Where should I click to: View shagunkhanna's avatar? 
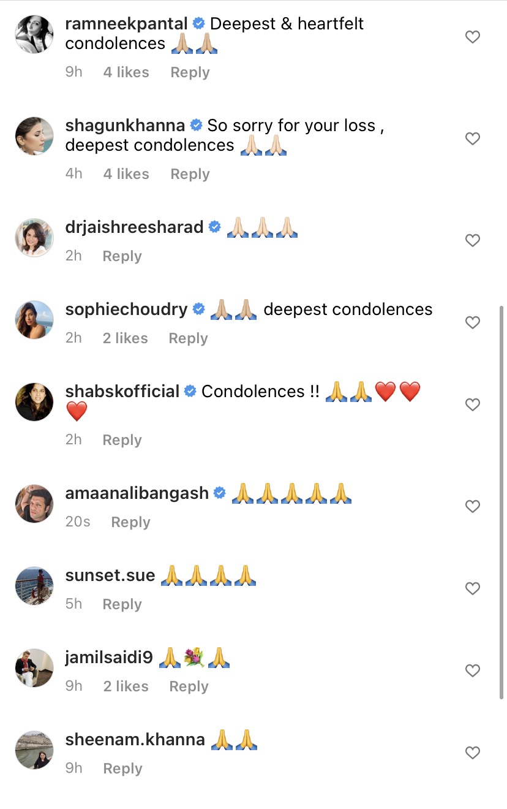[34, 135]
